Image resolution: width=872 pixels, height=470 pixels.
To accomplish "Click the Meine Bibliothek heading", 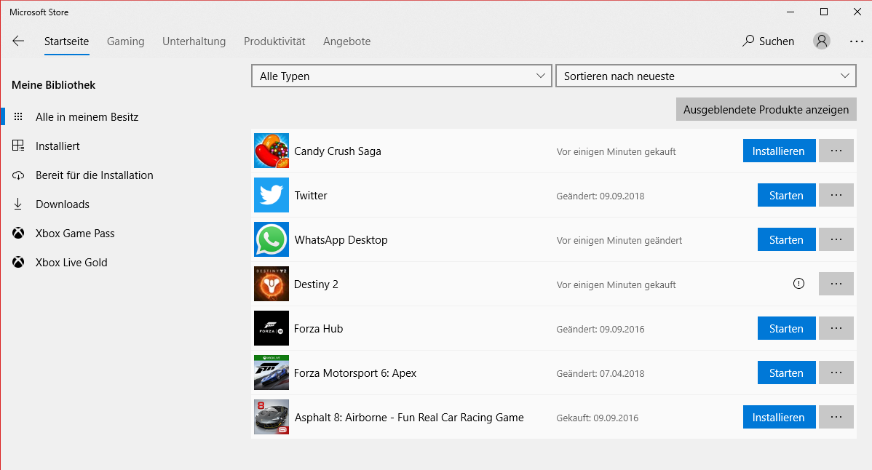I will pos(53,85).
